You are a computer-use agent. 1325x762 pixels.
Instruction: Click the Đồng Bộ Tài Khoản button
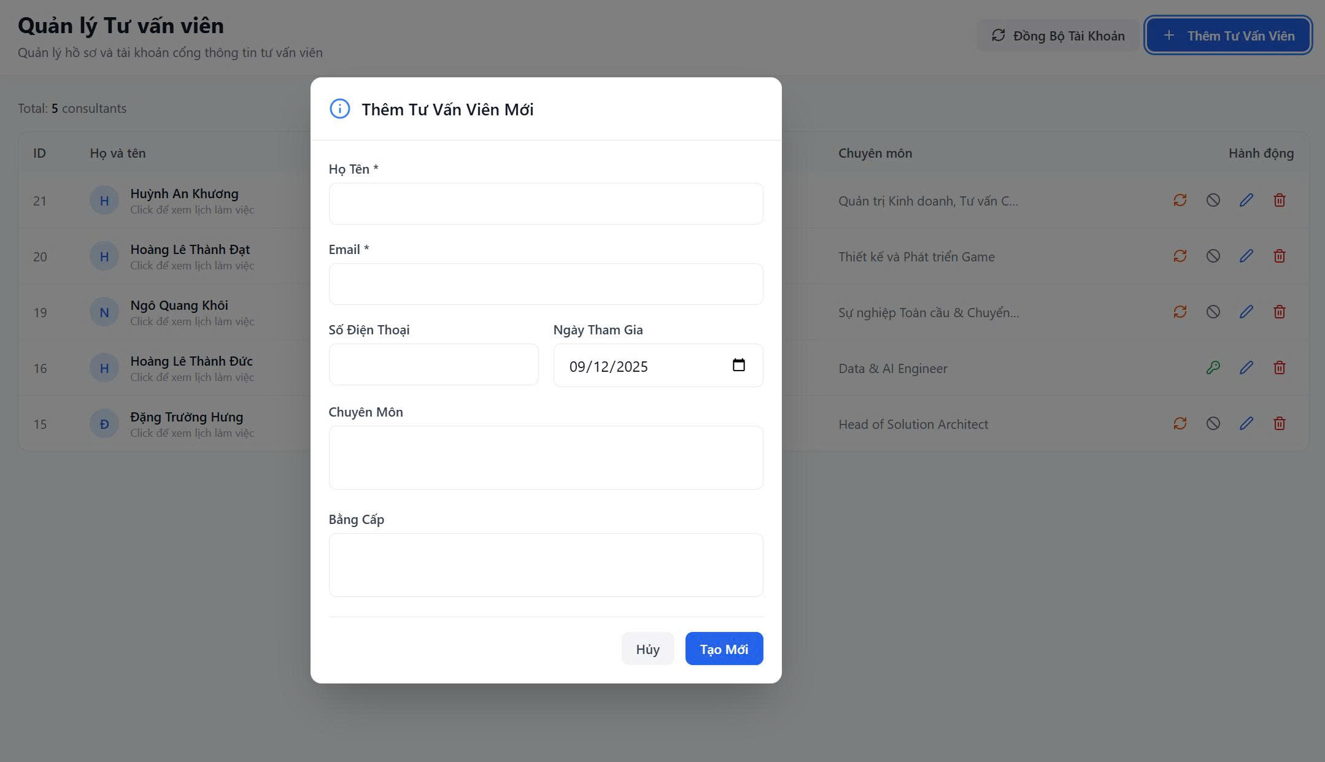(x=1057, y=36)
